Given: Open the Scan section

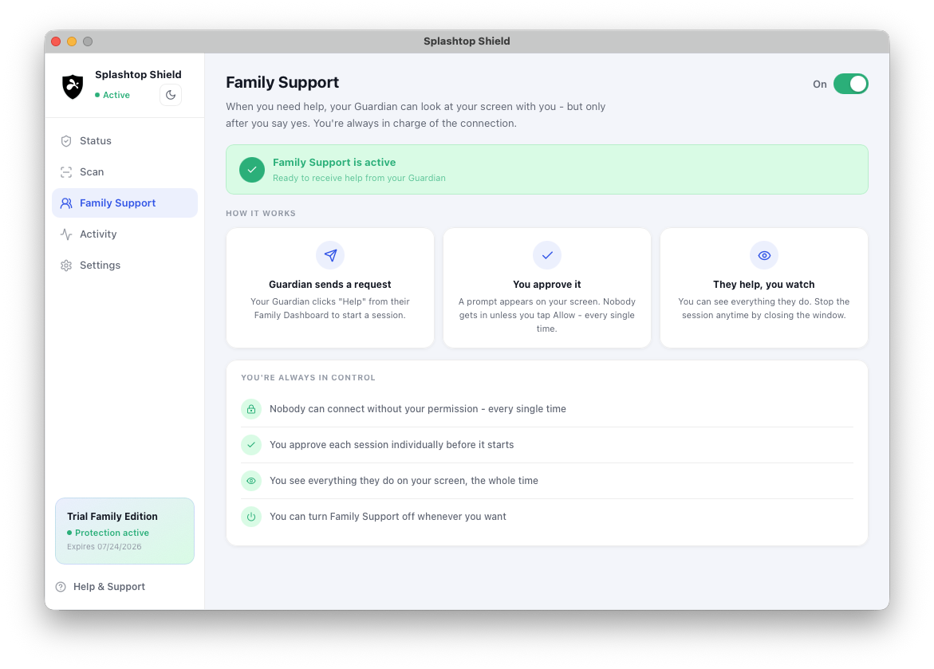Looking at the screenshot, I should tap(124, 172).
